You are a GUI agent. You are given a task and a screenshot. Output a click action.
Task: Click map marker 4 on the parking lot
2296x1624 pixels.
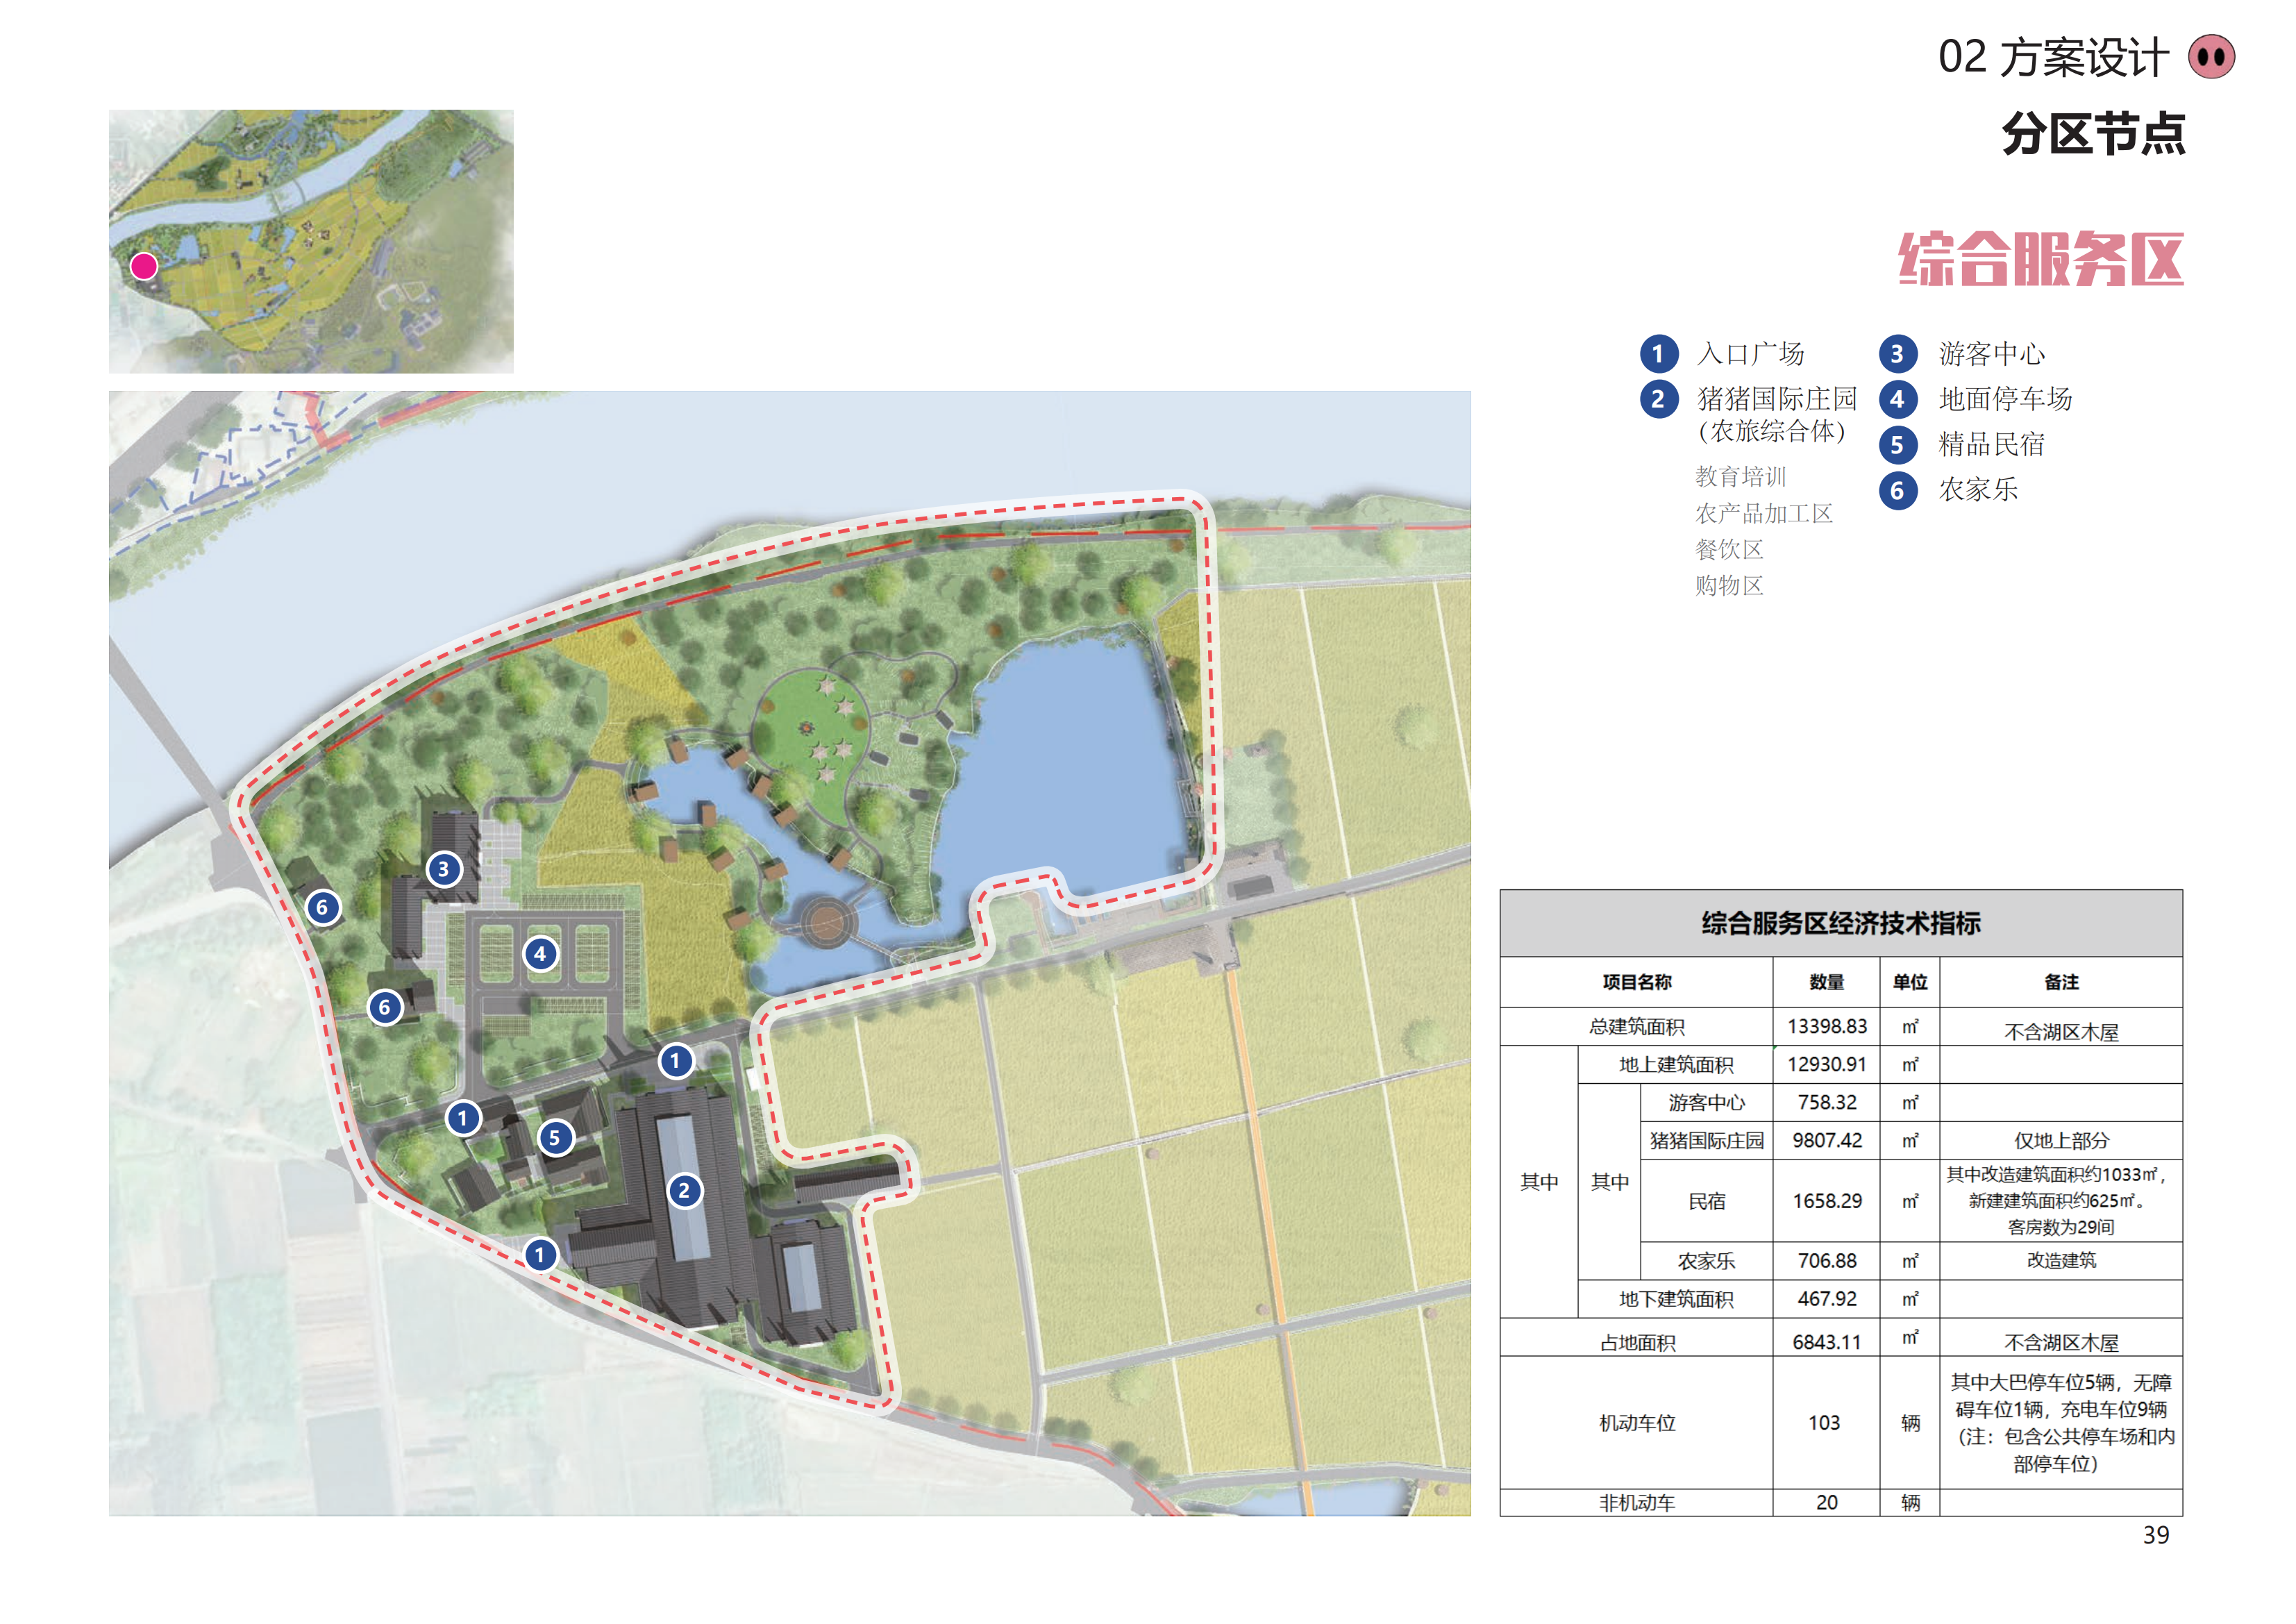(540, 954)
